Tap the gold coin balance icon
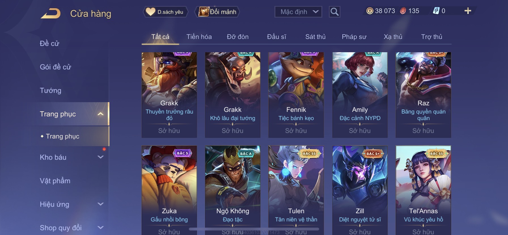This screenshot has width=508, height=235. [370, 11]
